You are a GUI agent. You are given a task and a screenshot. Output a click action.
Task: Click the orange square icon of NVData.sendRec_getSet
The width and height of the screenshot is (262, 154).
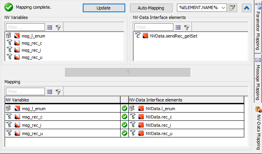pos(145,36)
